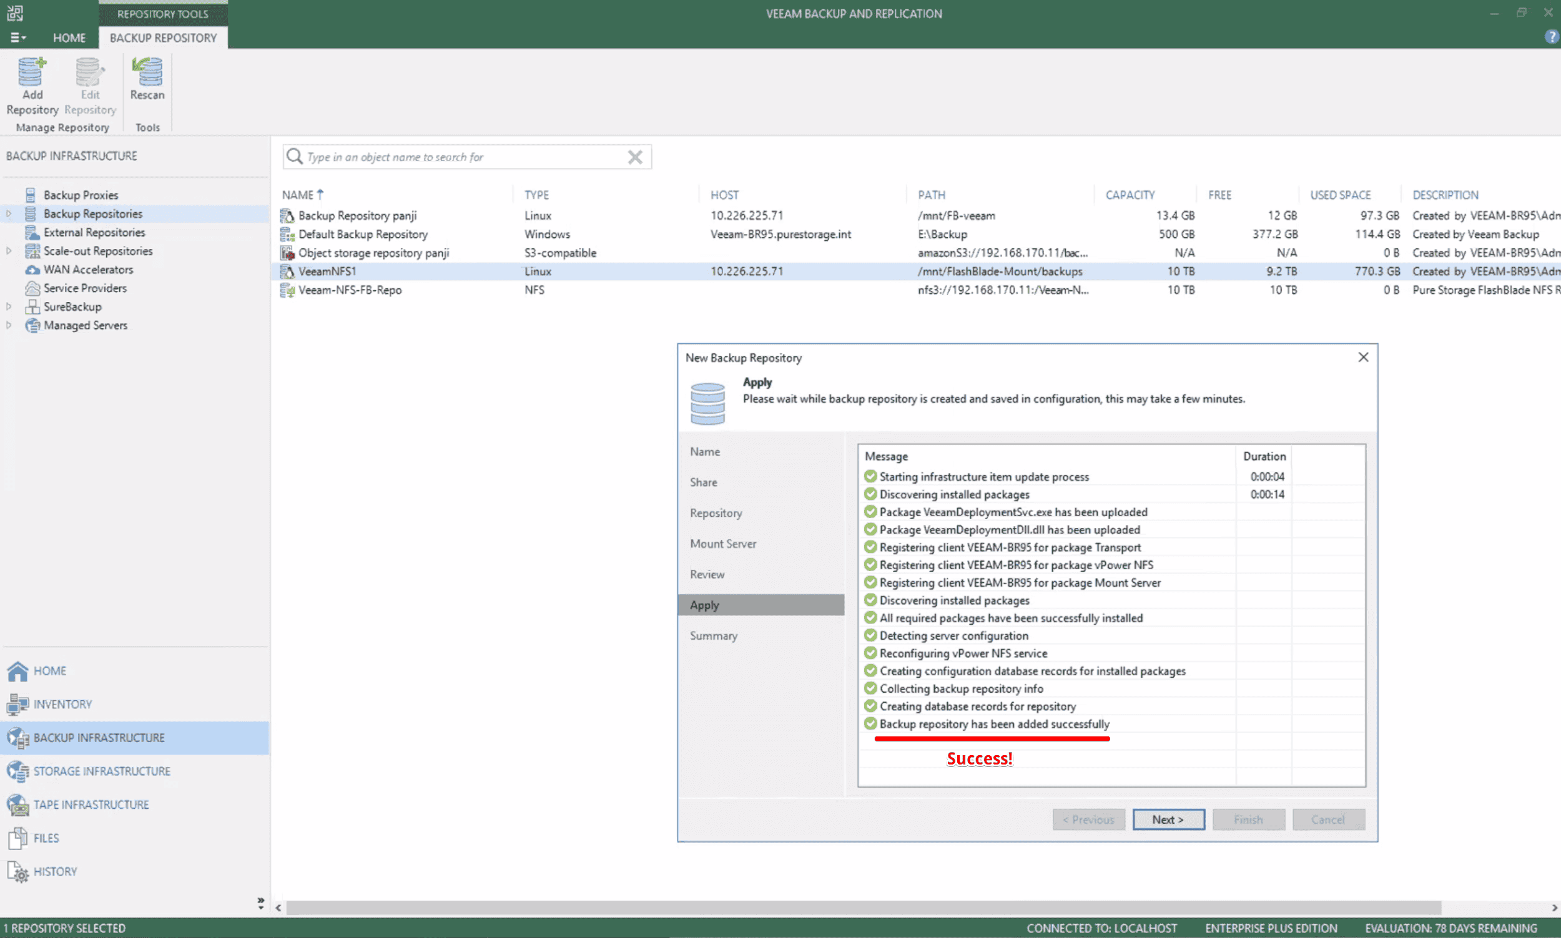Expand the SureBackup tree arrow

9,306
